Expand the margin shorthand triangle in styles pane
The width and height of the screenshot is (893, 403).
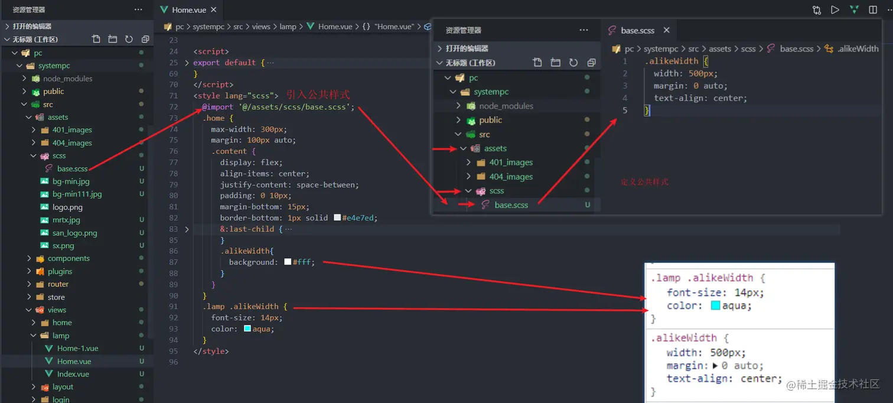pos(716,366)
